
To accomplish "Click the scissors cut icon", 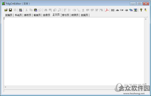I will click(26, 10).
